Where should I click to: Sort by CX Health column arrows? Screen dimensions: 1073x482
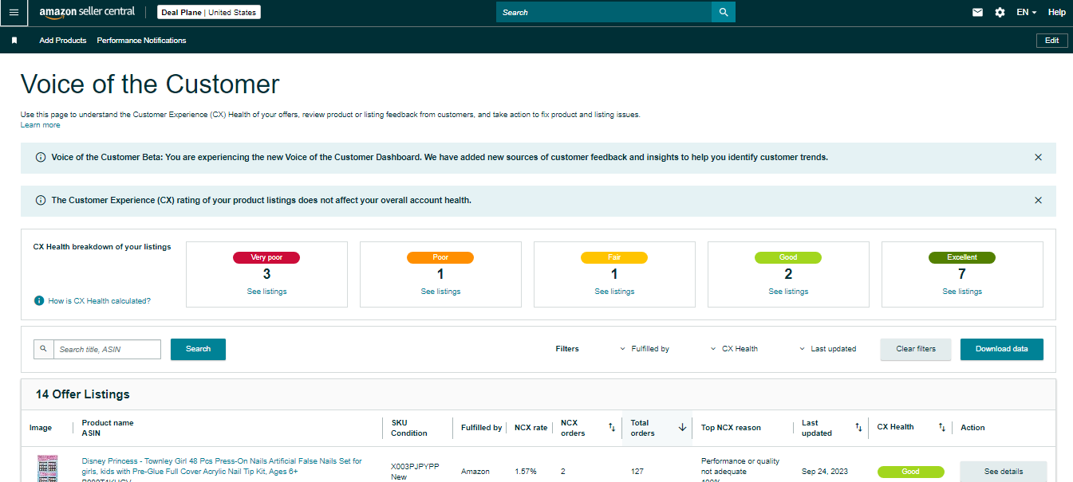coord(941,428)
